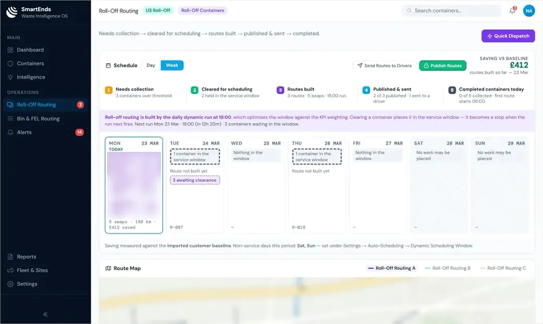Click step 5 Completed containers badge
The height and width of the screenshot is (324, 543).
(452, 90)
